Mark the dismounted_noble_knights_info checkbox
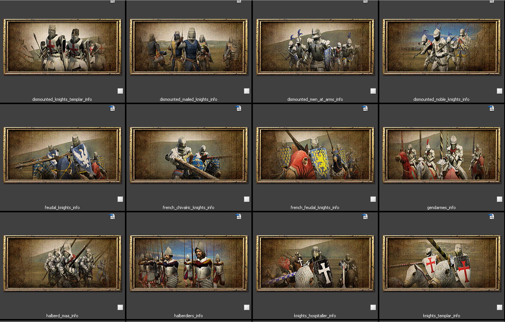 click(499, 91)
